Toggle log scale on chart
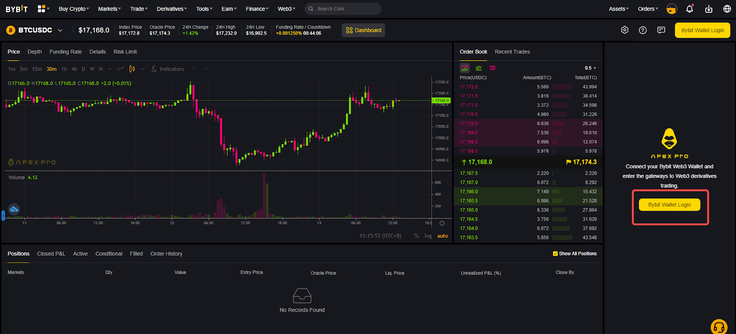The image size is (736, 334). [428, 236]
